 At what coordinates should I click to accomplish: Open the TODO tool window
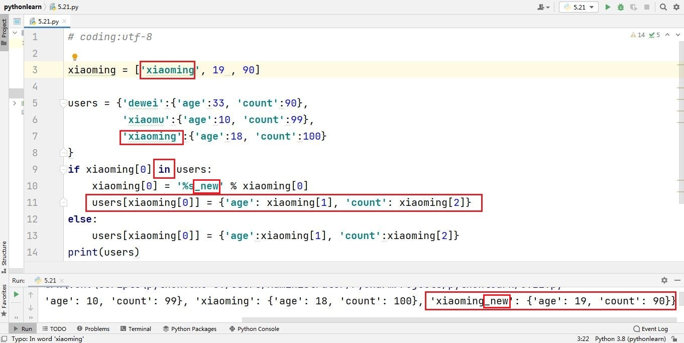[54, 329]
